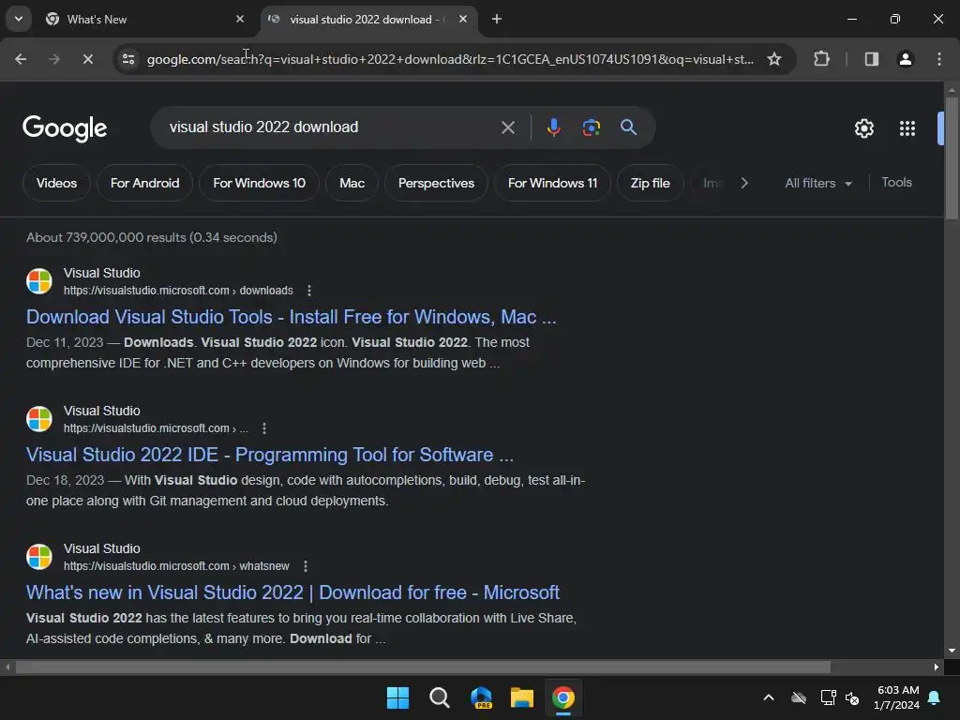This screenshot has width=960, height=720.
Task: Open more options for the IDE result
Action: (x=263, y=428)
